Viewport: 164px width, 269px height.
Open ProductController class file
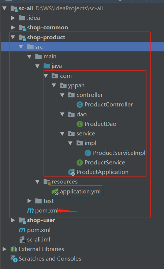(x=108, y=105)
